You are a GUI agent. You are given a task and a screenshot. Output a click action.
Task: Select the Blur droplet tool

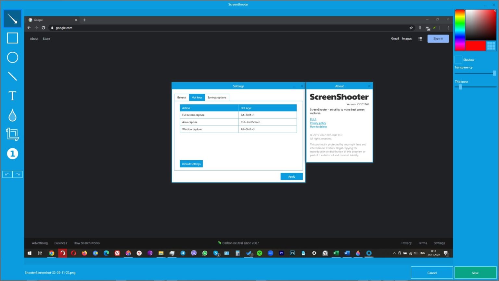[12, 115]
